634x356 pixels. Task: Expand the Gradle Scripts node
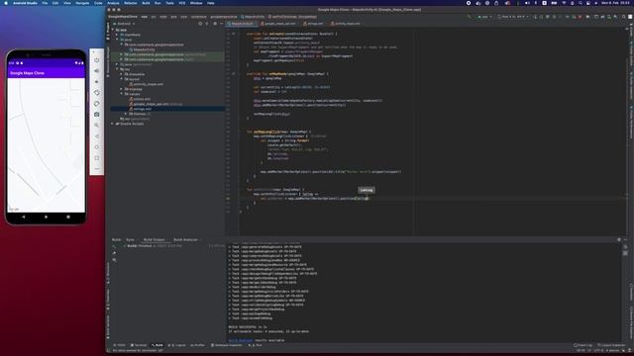113,124
